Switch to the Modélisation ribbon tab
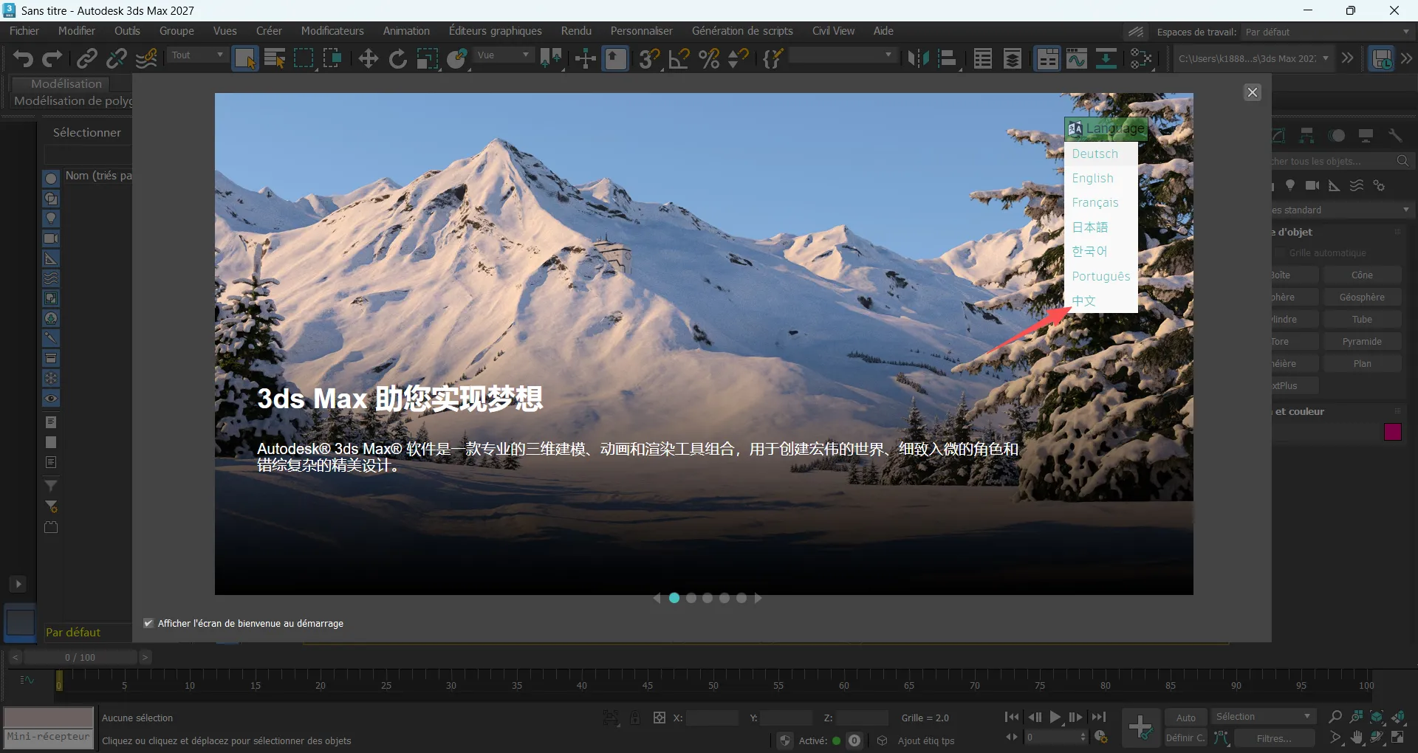The height and width of the screenshot is (753, 1418). click(x=66, y=84)
